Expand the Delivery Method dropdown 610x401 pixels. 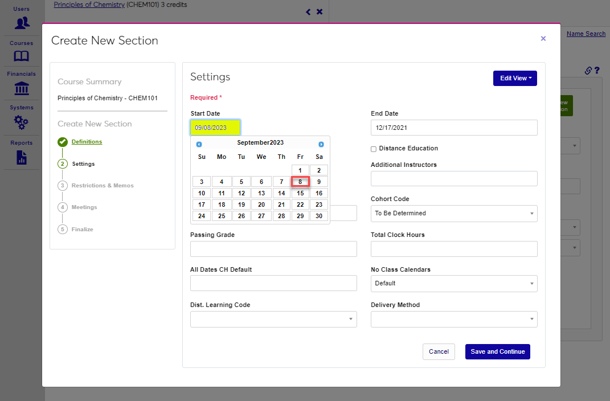coord(453,319)
